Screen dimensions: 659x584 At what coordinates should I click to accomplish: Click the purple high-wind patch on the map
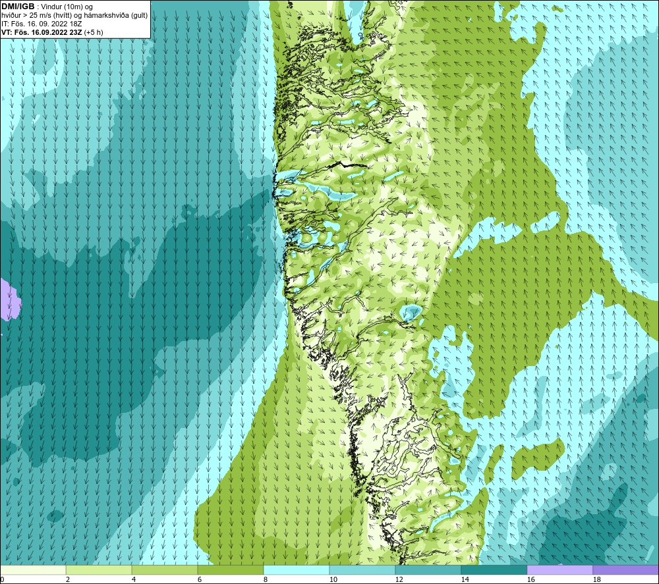pyautogui.click(x=9, y=300)
